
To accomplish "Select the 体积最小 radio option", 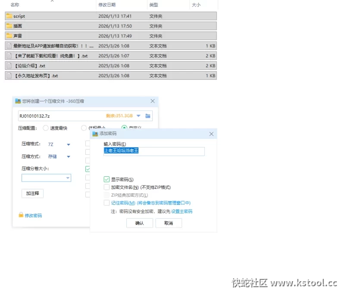I will coord(84,128).
